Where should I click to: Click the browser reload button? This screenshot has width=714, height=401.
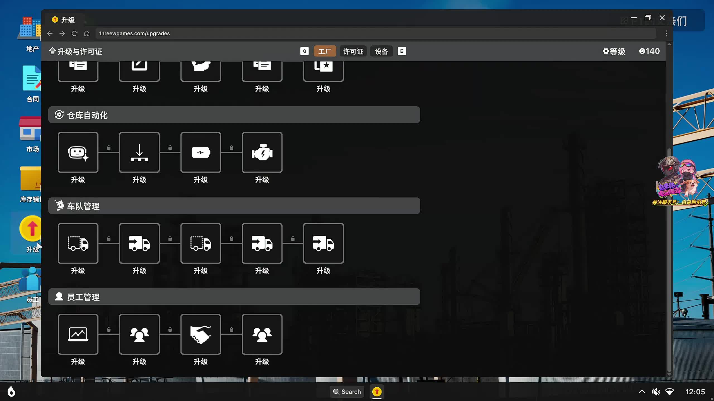pos(74,33)
